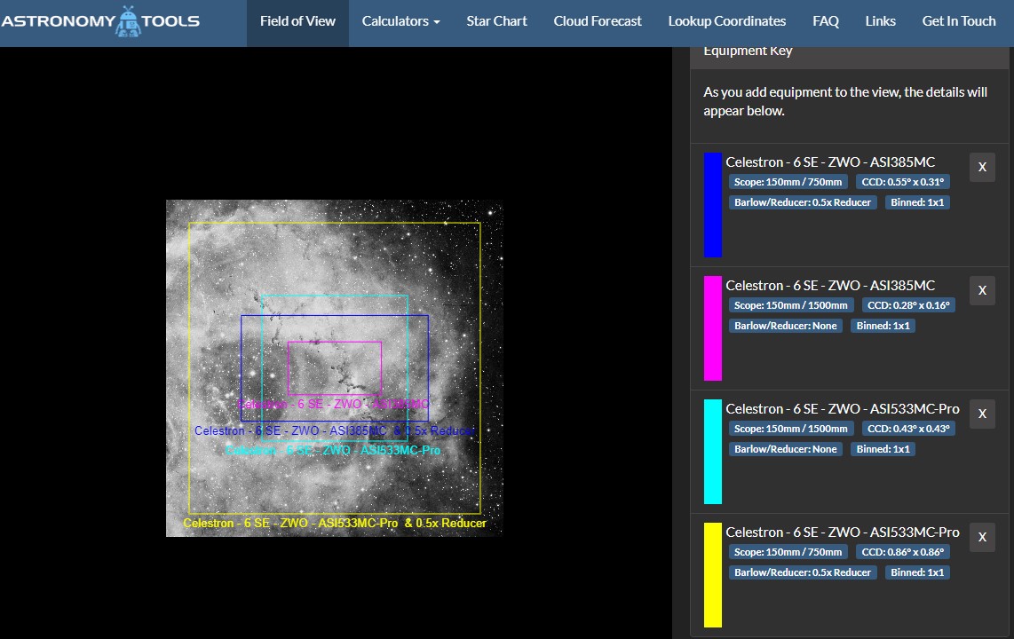The image size is (1014, 639).
Task: Click the 'CCD: 0.28° x 0.16°' badge
Action: click(x=908, y=305)
